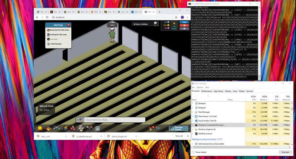Click the localhost address bar
The image size is (296, 159).
(113, 17)
